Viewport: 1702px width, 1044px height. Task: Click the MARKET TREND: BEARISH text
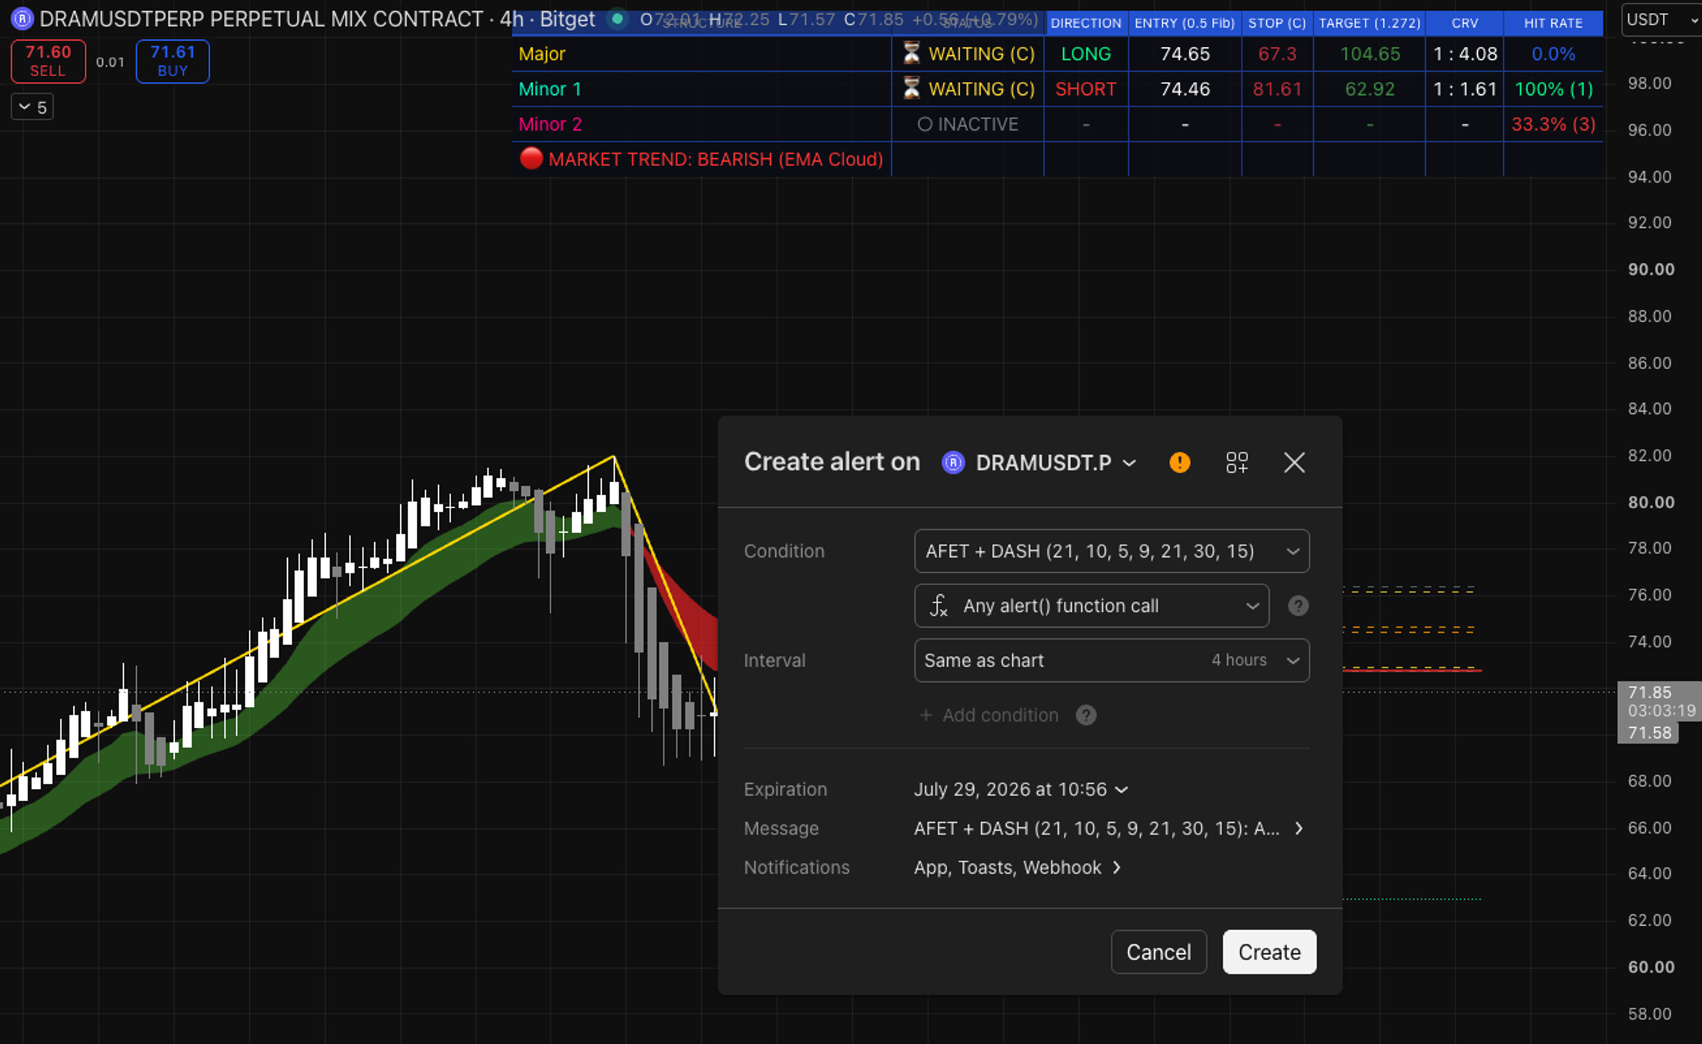coord(716,159)
